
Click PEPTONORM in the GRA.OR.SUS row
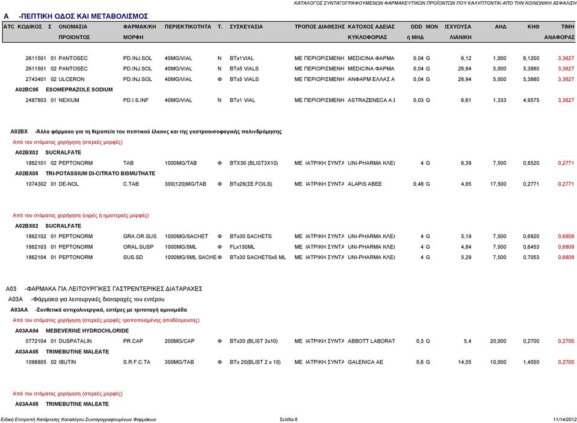(75, 236)
